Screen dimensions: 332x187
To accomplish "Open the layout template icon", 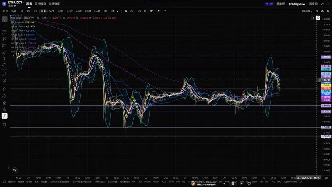I will coord(145,11).
